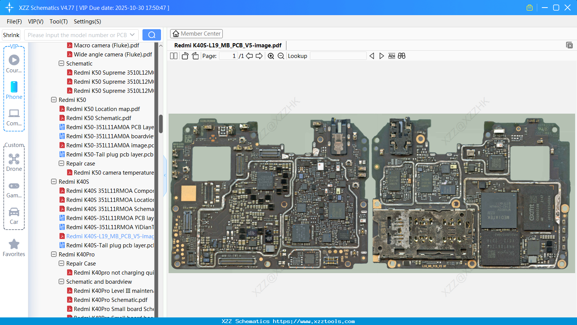
Task: Toggle whole-word lookup with the Abi icon
Action: 391,56
